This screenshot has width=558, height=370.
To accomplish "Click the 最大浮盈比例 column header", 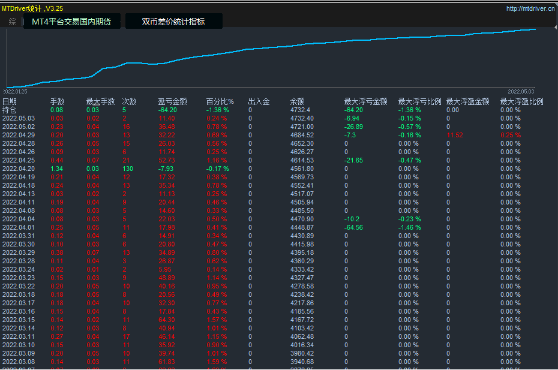I will [x=522, y=101].
